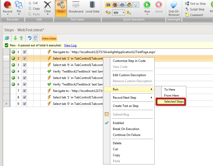
Task: Click the Record button icon
Action: [x=8, y=5]
